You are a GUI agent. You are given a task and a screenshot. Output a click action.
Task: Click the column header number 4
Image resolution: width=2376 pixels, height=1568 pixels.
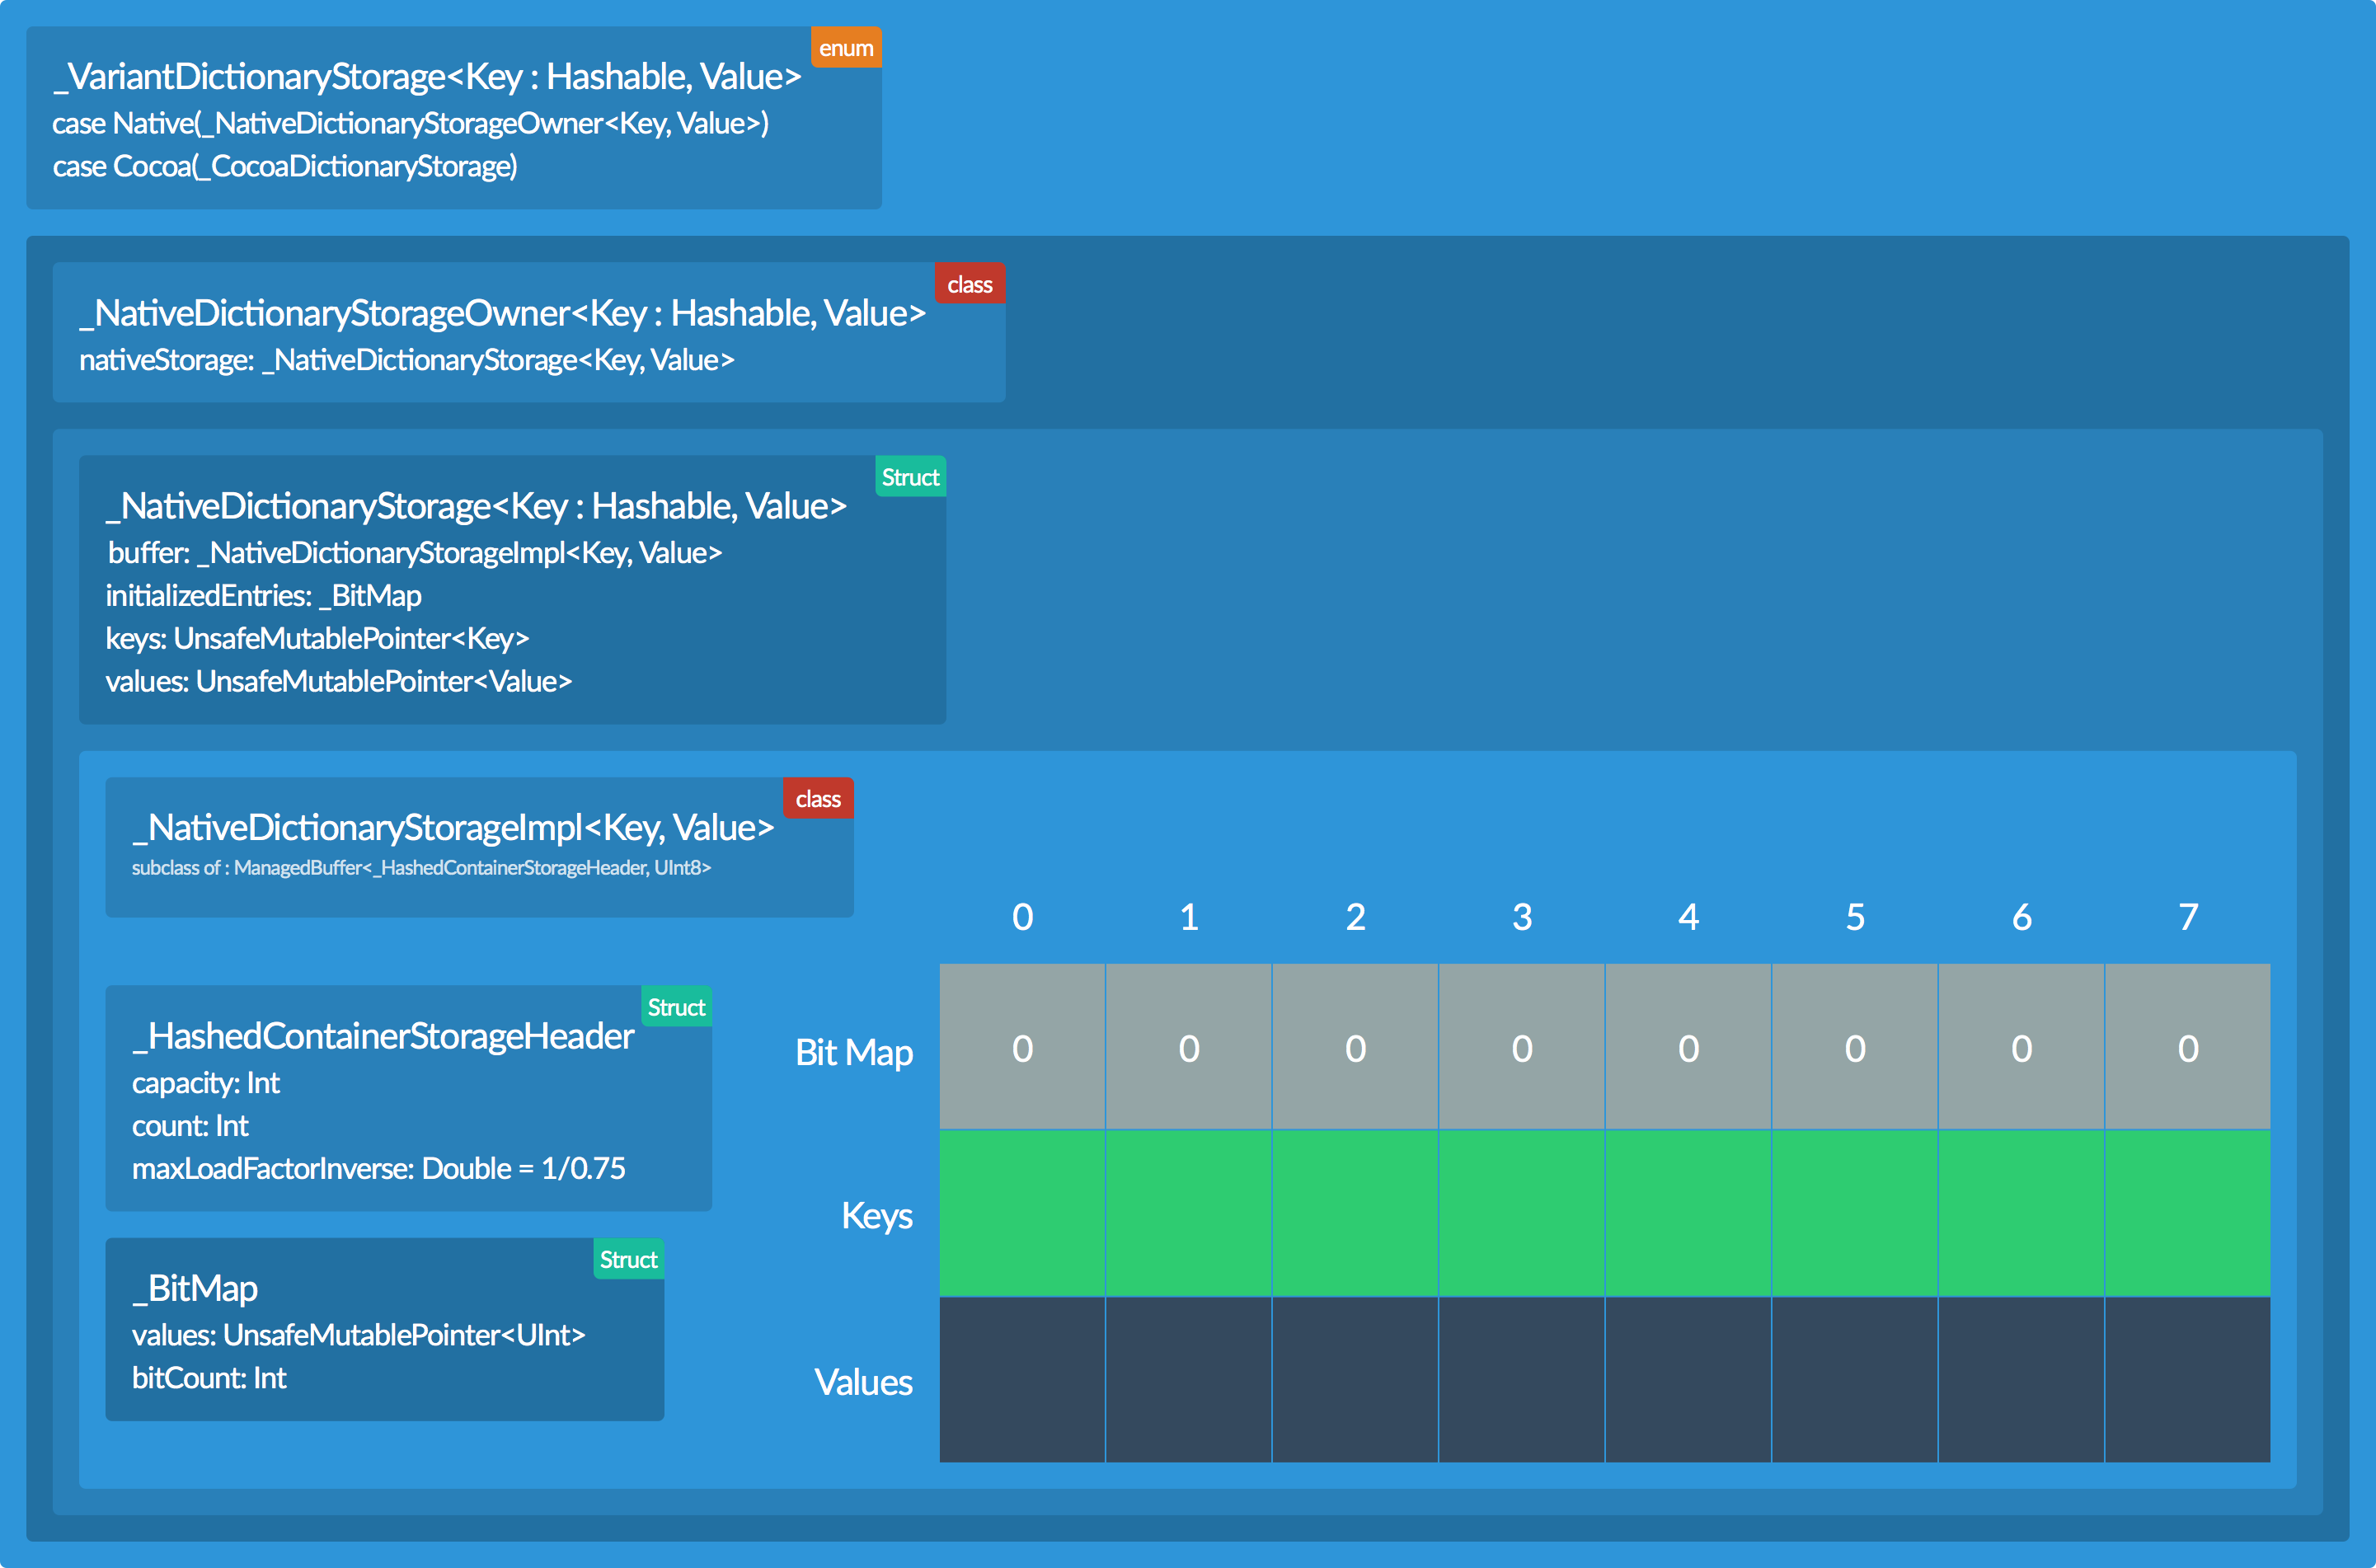(1688, 917)
